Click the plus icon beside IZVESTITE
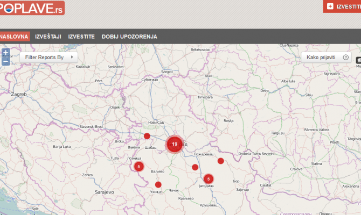The width and height of the screenshot is (361, 215). click(330, 6)
